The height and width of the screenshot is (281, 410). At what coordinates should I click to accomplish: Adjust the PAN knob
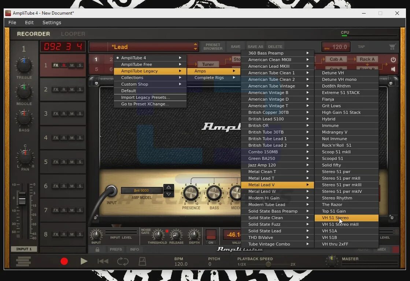(x=25, y=157)
